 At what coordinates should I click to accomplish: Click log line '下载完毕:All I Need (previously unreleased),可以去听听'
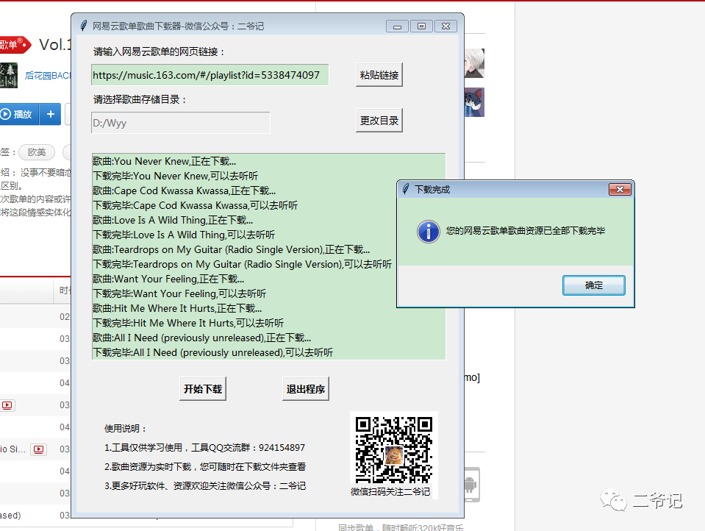pos(212,352)
